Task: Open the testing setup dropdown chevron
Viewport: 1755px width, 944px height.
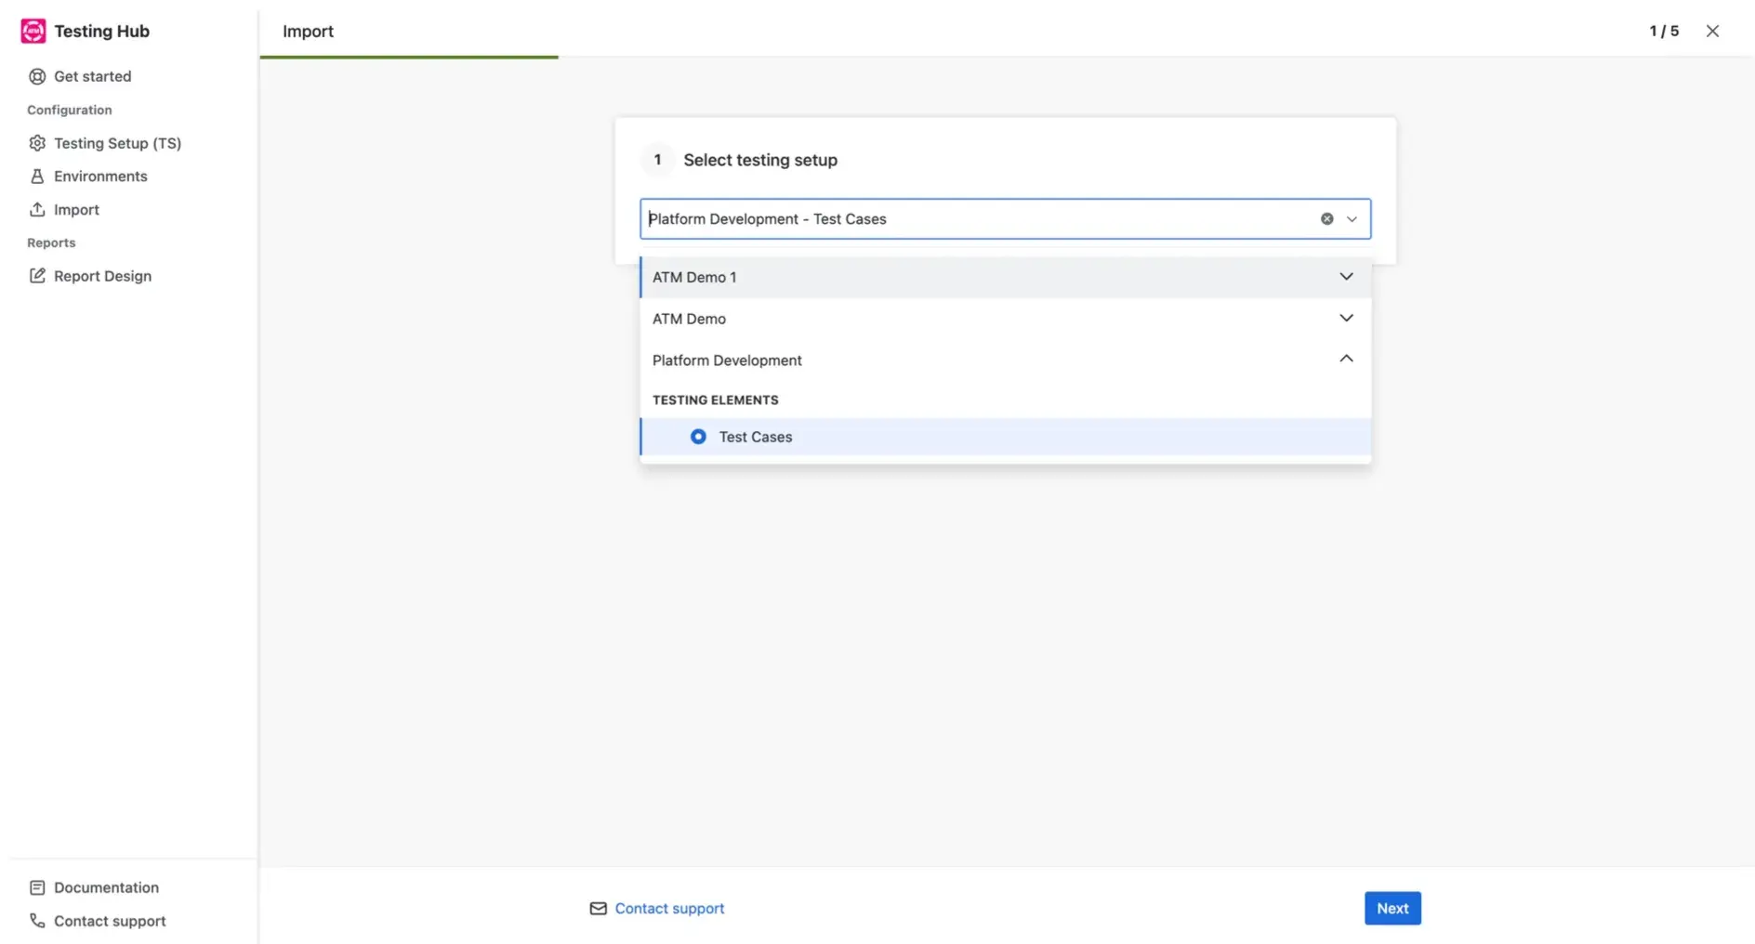Action: [x=1350, y=218]
